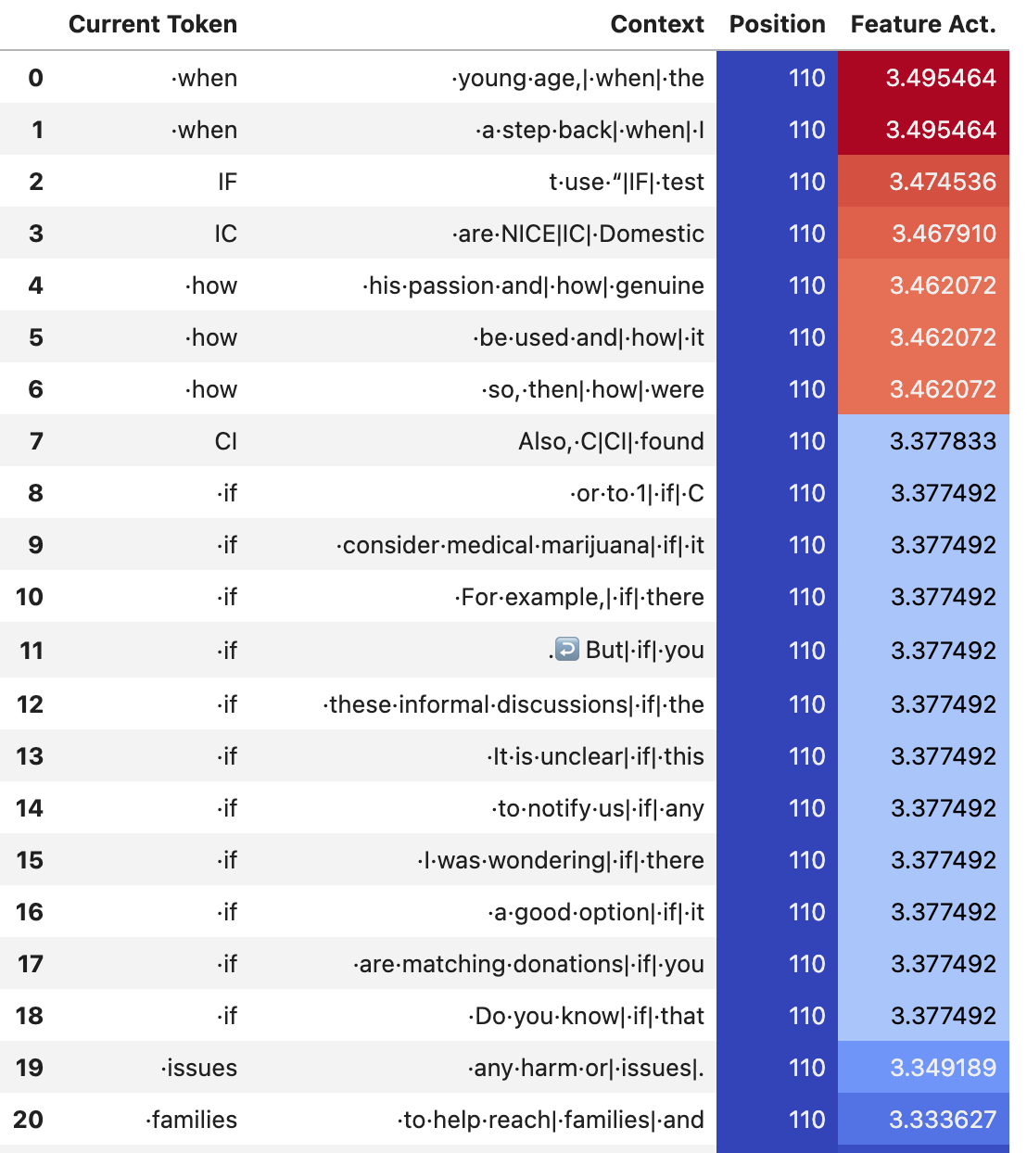This screenshot has width=1027, height=1153.
Task: Click the 3.349189 feature activation cell
Action: click(x=923, y=1068)
